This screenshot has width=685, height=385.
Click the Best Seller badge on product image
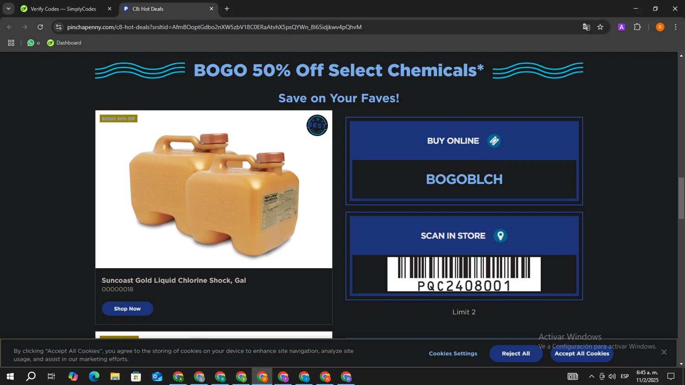[317, 125]
